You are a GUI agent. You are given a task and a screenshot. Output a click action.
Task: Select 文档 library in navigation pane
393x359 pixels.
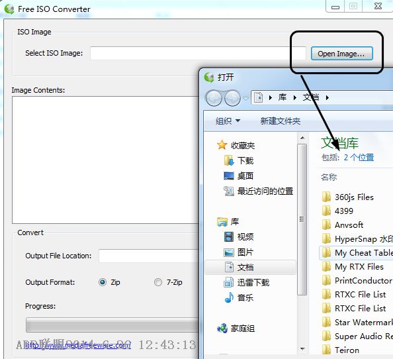coord(251,268)
